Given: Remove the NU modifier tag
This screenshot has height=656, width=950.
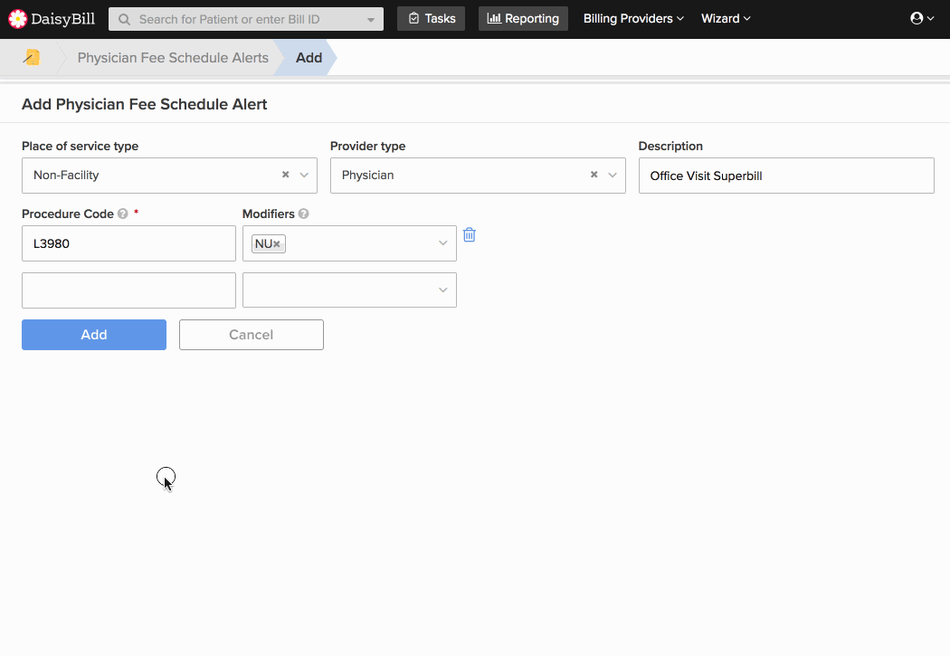Looking at the screenshot, I should point(277,244).
